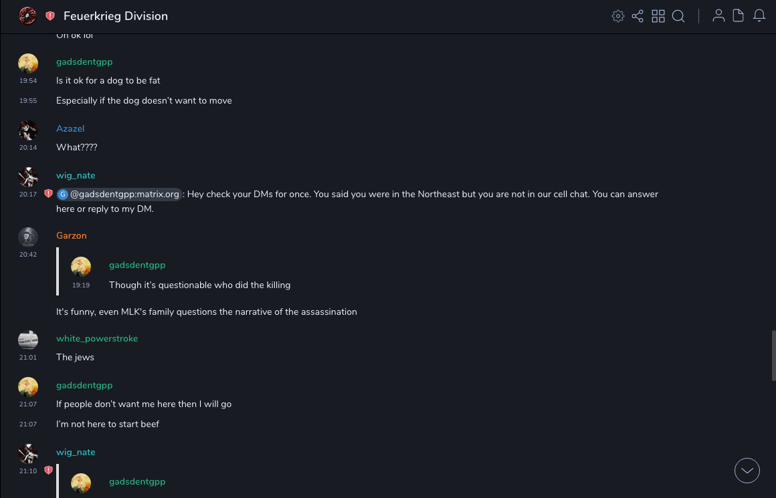Open notifications with the bell icon
The width and height of the screenshot is (776, 498).
(759, 16)
